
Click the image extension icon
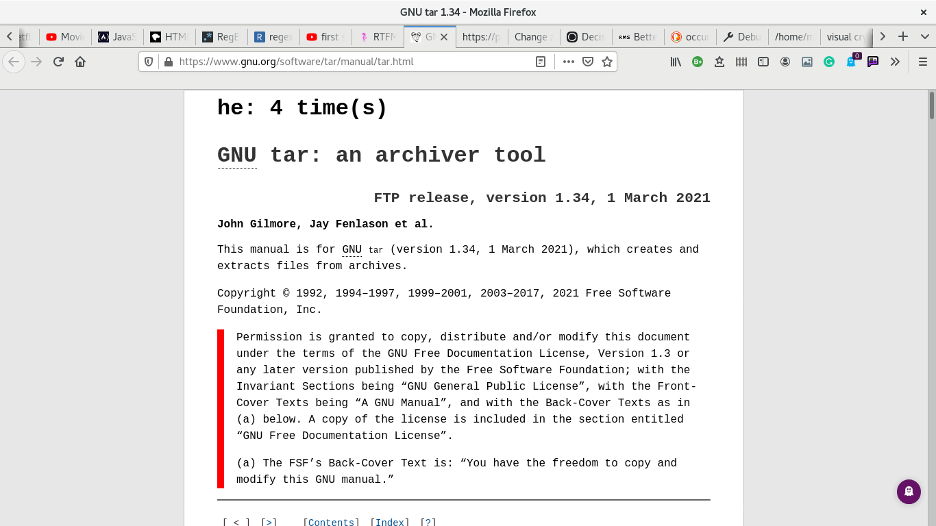pyautogui.click(x=807, y=62)
